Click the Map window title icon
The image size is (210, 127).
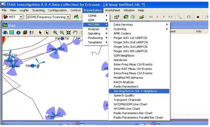point(5,25)
